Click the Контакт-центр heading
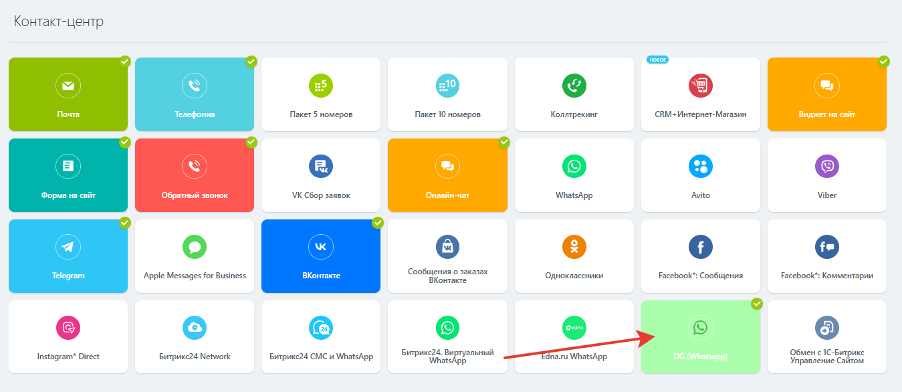902x392 pixels. 58,21
